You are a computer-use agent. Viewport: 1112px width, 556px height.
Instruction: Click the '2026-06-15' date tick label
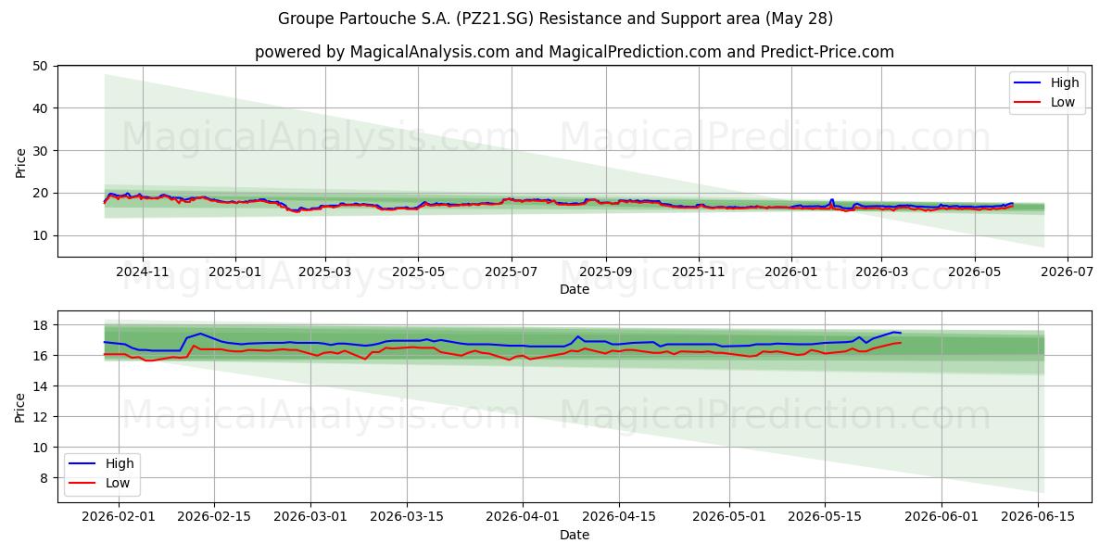click(1037, 517)
